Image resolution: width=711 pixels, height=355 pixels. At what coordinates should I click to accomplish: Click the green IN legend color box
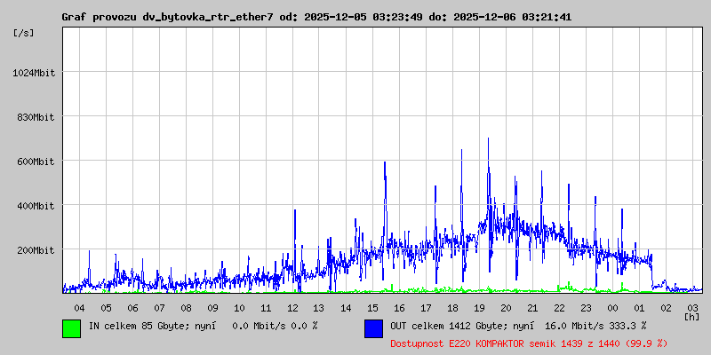coord(71,327)
